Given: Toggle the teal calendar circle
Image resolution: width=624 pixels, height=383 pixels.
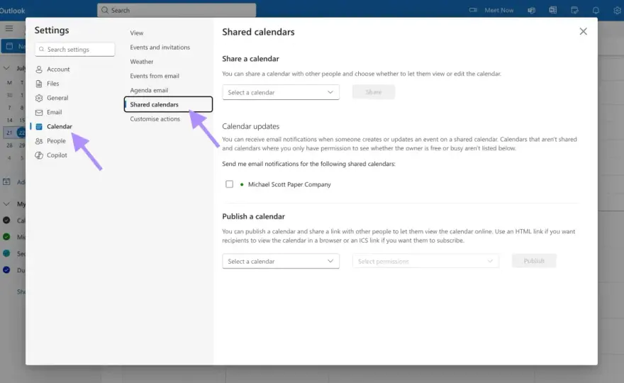Looking at the screenshot, I should 6,253.
